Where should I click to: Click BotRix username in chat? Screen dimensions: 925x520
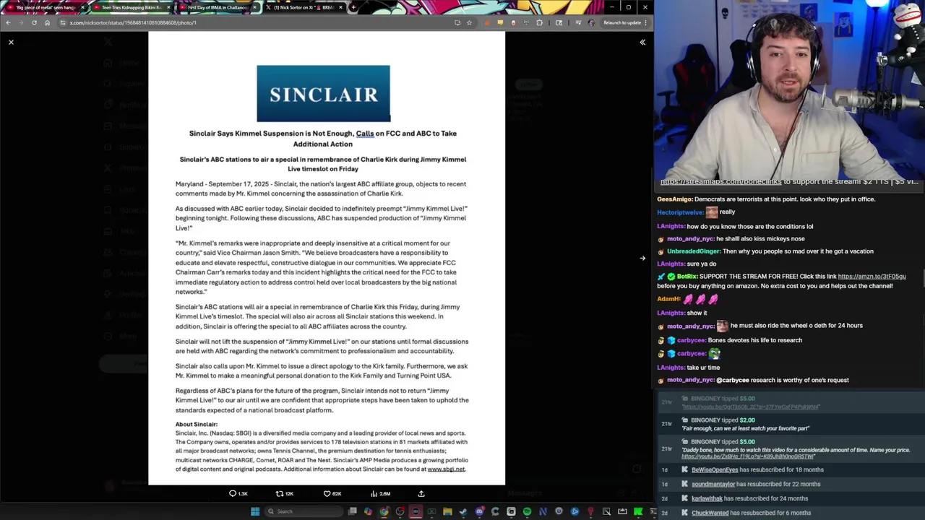[687, 277]
